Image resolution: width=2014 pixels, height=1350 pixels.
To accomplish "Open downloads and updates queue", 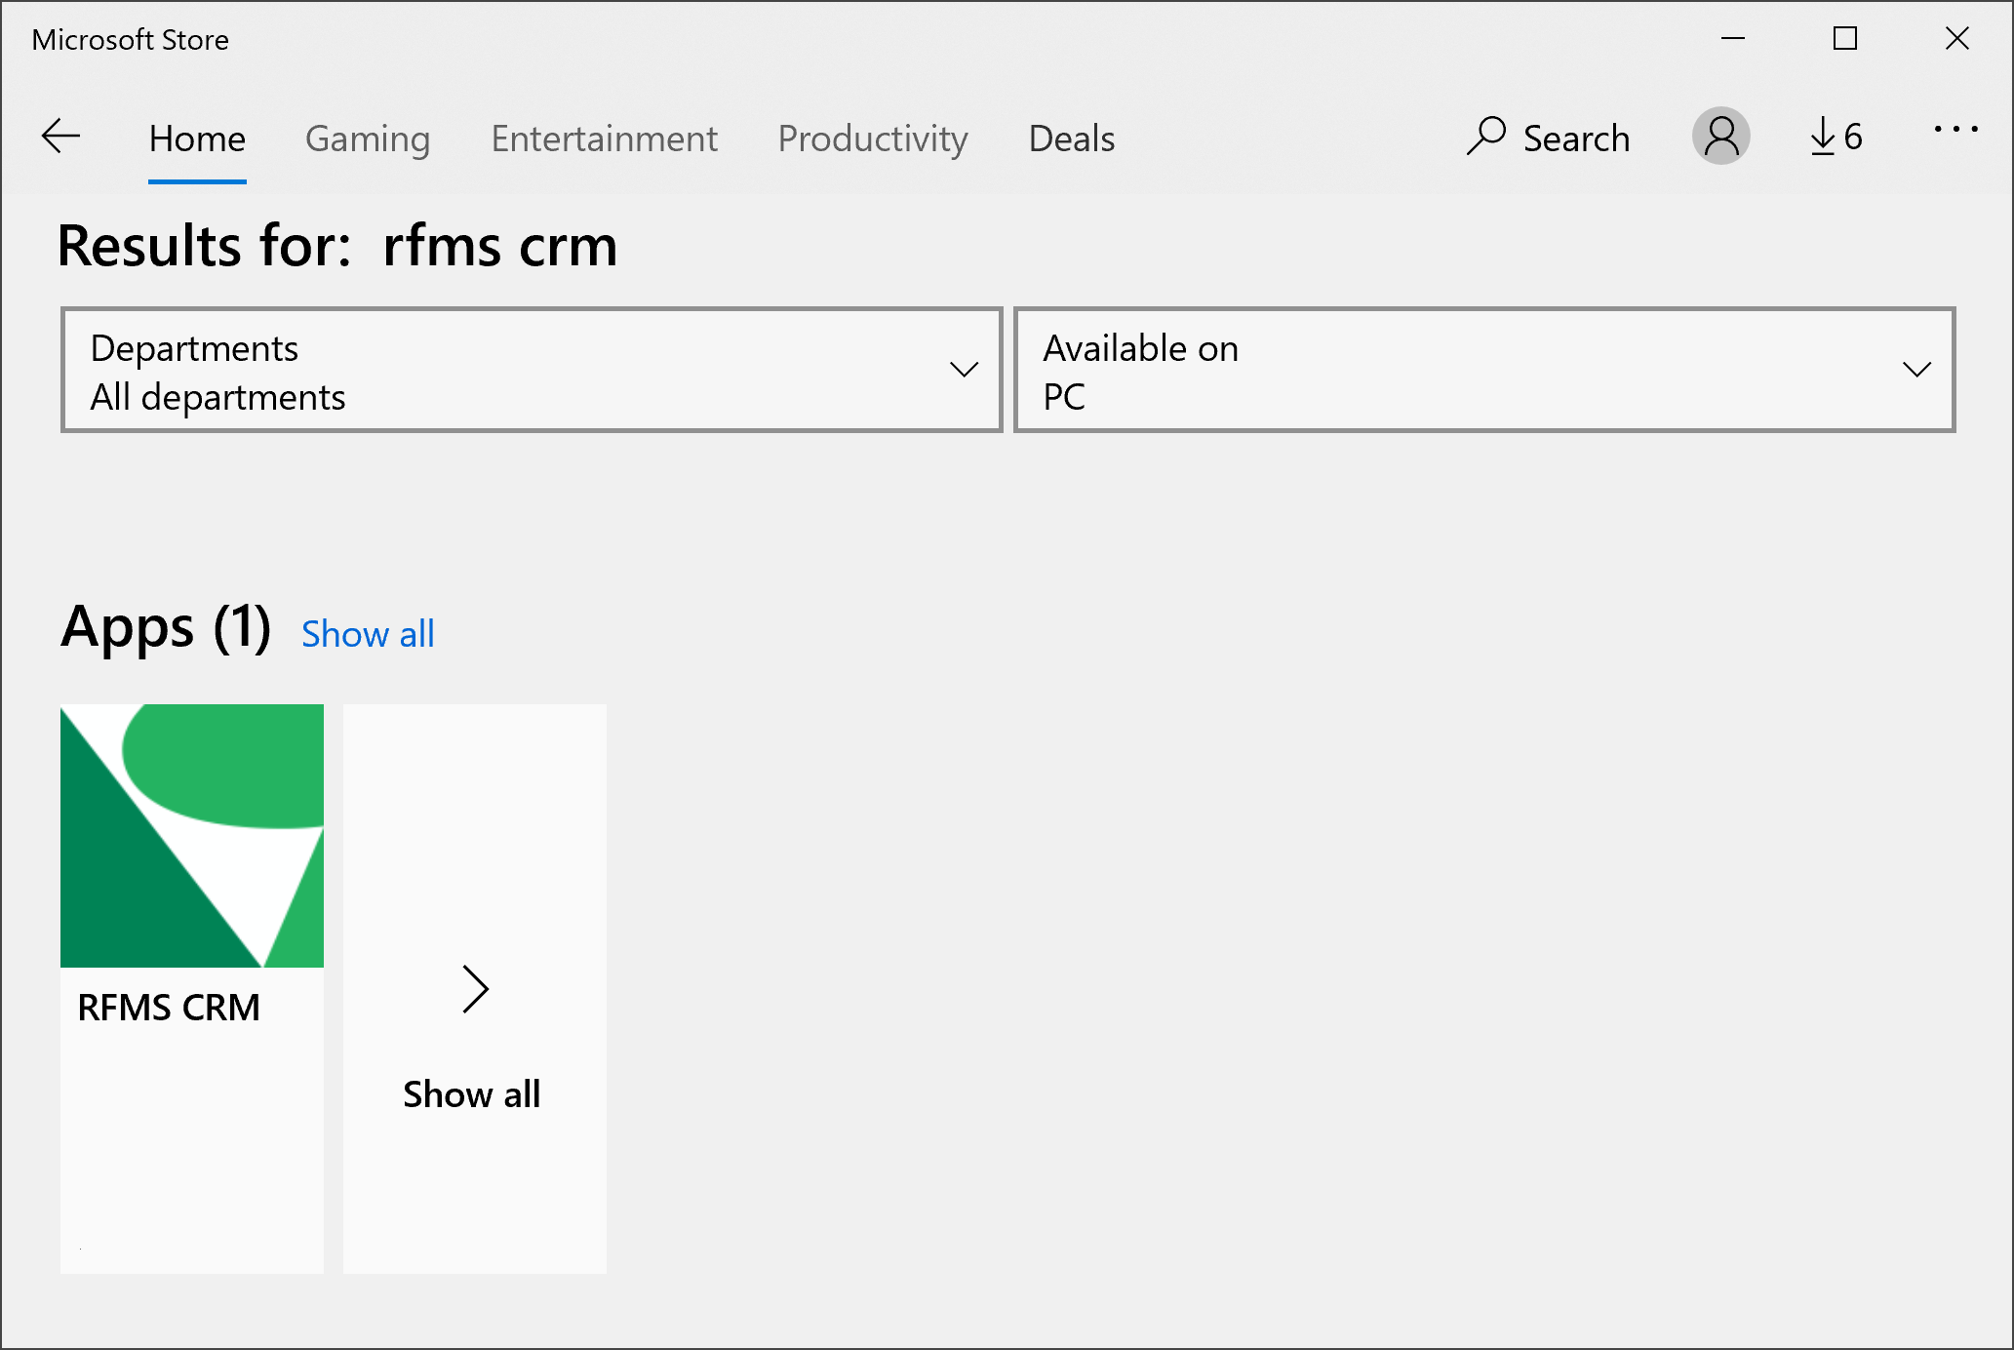I will pyautogui.click(x=1836, y=137).
